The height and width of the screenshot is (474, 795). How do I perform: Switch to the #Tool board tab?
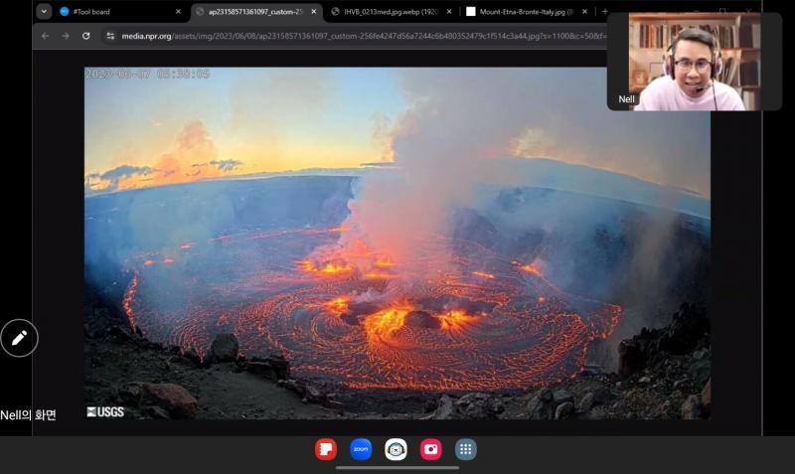pos(114,12)
